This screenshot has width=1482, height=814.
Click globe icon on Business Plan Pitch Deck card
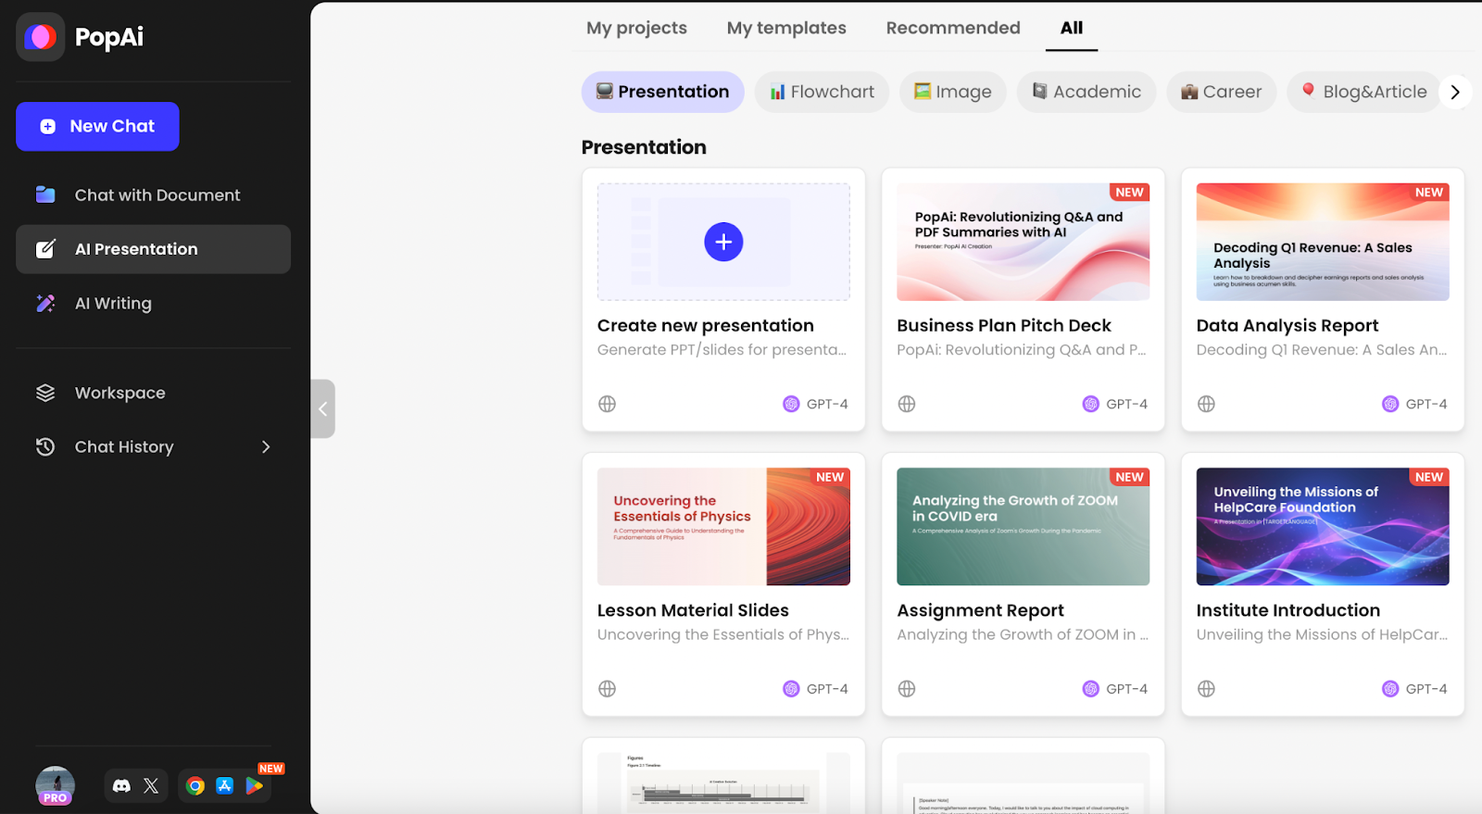pyautogui.click(x=907, y=404)
